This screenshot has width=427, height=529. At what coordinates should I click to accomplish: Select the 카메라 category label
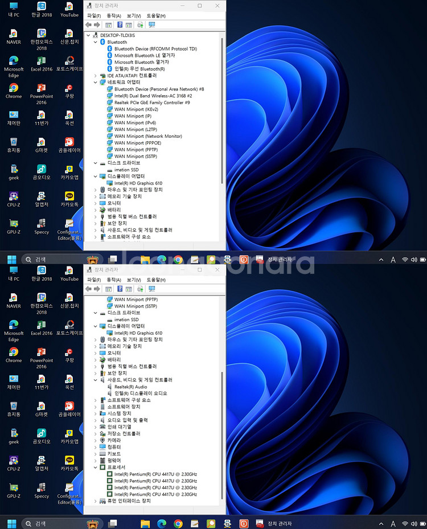(x=114, y=441)
